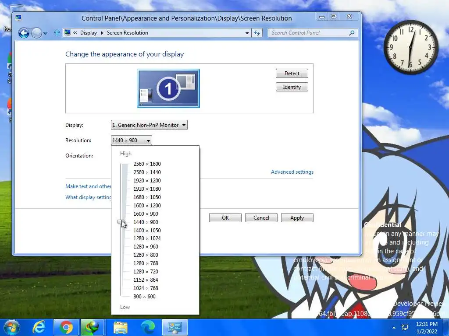Launch Google Chrome from the taskbar
This screenshot has width=449, height=336.
pos(66,327)
